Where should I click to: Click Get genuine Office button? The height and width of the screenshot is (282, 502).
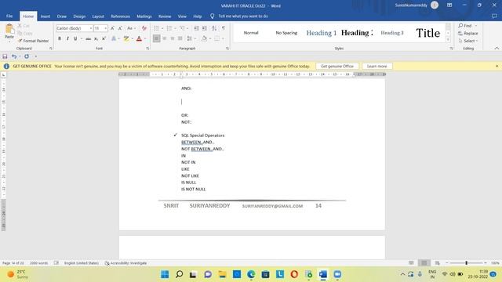(337, 66)
